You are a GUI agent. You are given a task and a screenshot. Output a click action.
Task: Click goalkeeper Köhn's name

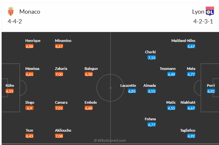[10, 86]
